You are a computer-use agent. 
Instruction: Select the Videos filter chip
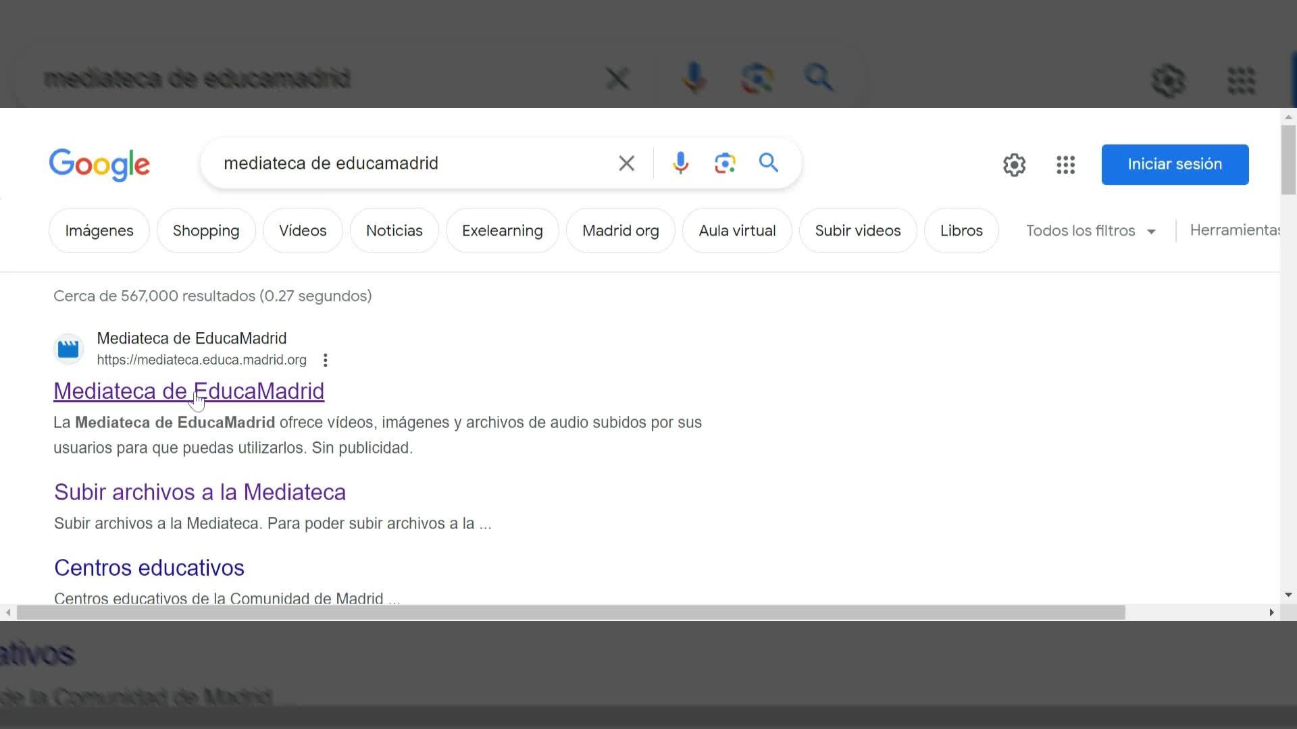point(303,231)
